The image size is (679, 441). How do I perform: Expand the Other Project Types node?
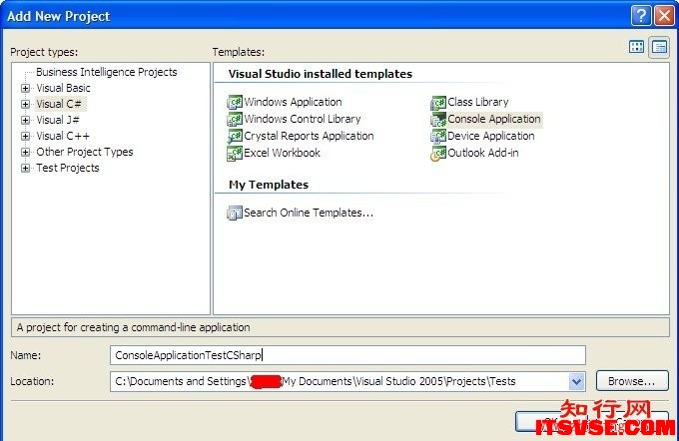click(26, 153)
